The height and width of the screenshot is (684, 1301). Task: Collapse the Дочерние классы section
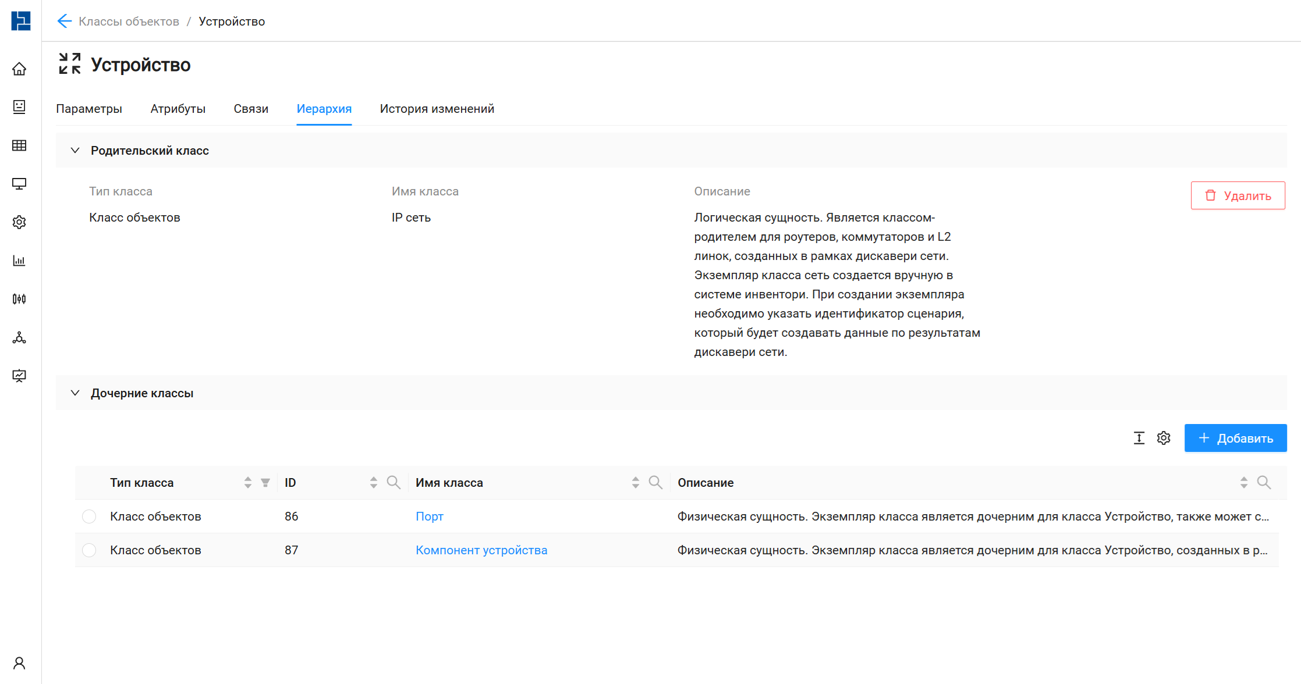(75, 393)
